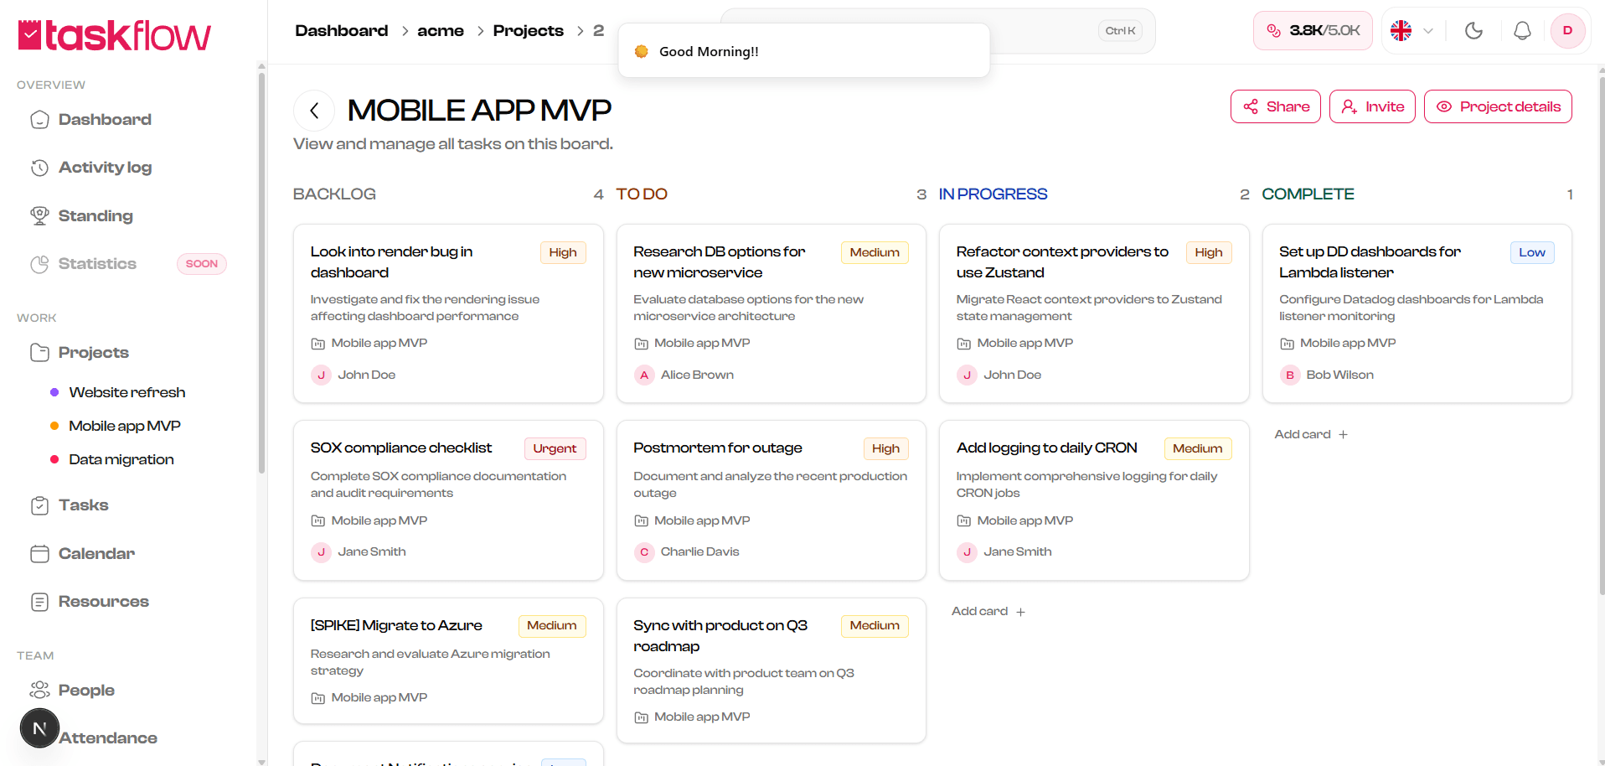Click the Low priority badge on the DD dashboards card

pyautogui.click(x=1532, y=252)
